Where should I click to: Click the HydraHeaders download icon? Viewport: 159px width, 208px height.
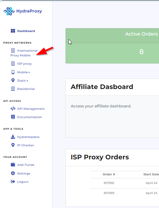(x=13, y=137)
